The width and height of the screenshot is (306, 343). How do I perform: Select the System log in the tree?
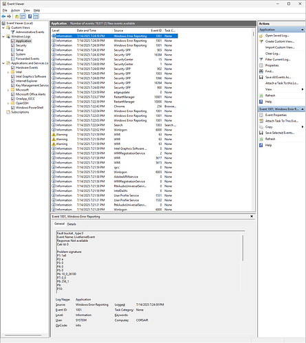coord(21,54)
